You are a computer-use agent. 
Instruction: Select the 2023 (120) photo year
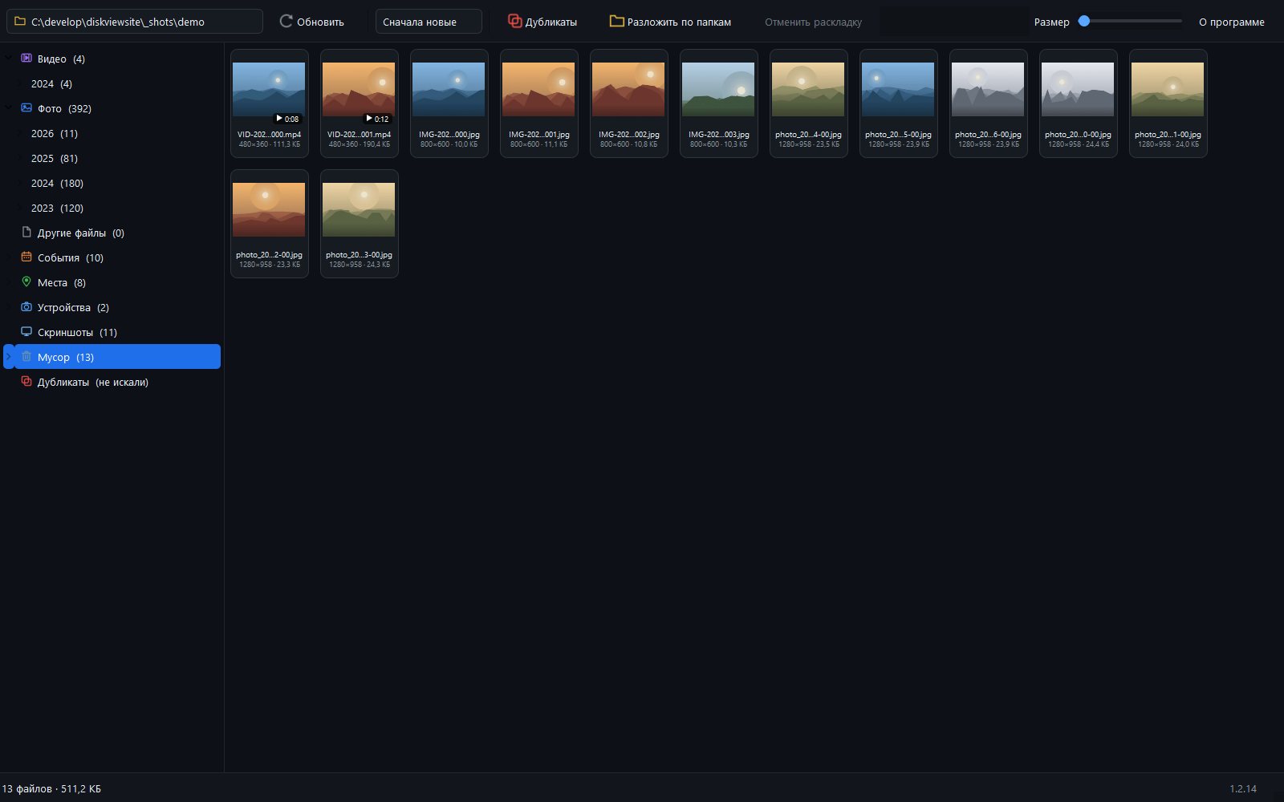(57, 208)
